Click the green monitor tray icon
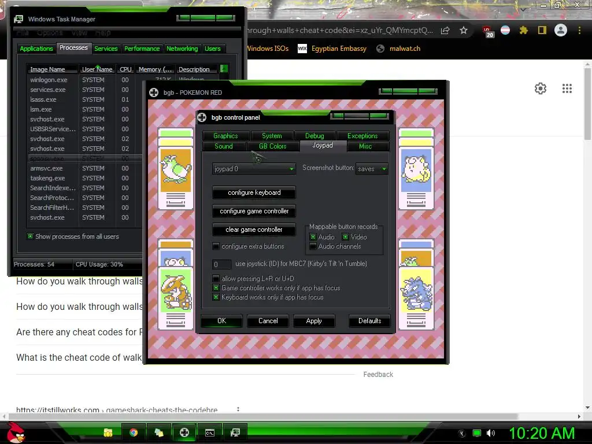The width and height of the screenshot is (592, 444). [x=477, y=433]
